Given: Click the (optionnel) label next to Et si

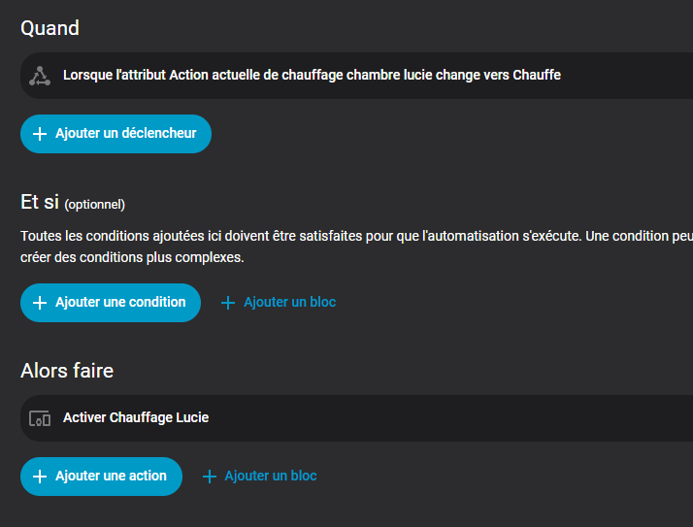Looking at the screenshot, I should click(95, 204).
